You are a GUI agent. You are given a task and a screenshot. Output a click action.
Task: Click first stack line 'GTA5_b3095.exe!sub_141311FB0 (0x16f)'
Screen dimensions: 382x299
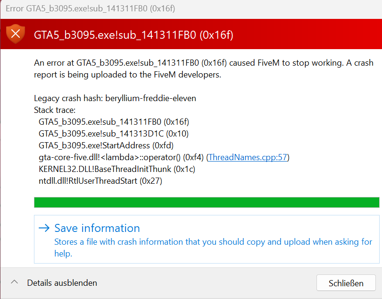(x=114, y=122)
